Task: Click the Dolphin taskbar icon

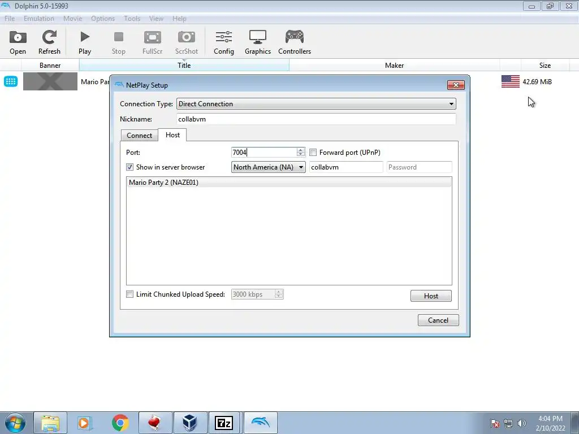Action: click(260, 423)
